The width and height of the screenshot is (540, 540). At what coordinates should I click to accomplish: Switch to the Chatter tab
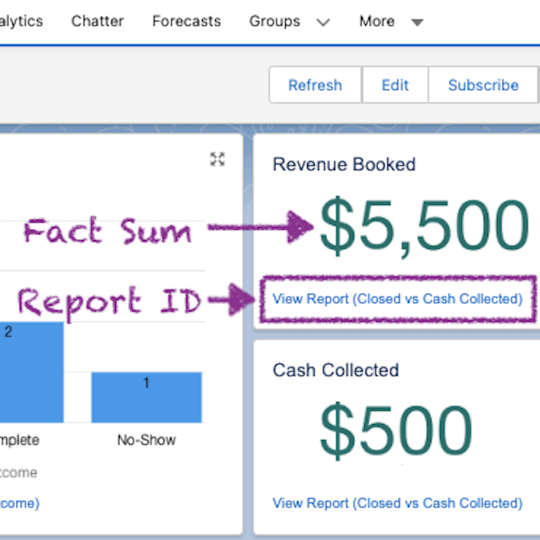tap(97, 21)
